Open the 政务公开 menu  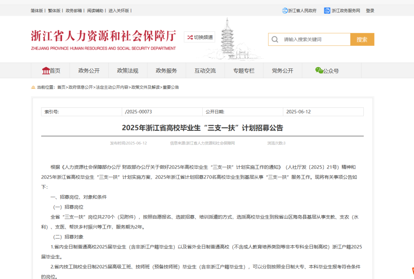click(x=89, y=71)
